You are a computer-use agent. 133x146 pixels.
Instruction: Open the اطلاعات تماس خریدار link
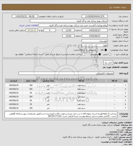(x=28, y=25)
